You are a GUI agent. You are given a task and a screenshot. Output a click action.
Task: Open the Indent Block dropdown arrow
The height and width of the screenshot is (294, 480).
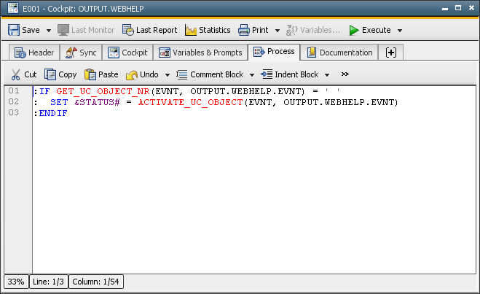pyautogui.click(x=327, y=75)
